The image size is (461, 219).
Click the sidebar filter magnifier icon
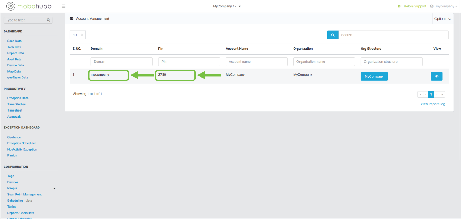[x=48, y=20]
